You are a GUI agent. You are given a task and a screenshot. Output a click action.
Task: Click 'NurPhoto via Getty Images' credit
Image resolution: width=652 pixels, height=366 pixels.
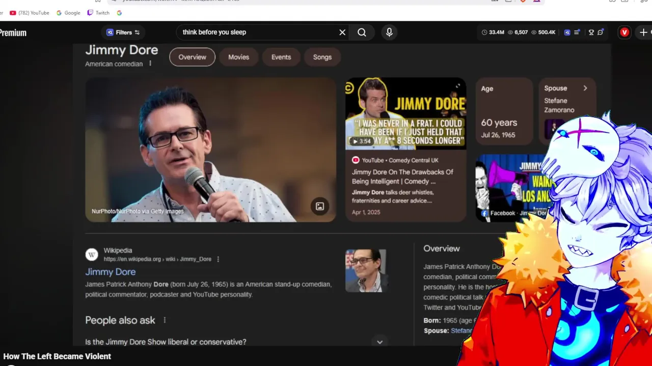(x=138, y=211)
